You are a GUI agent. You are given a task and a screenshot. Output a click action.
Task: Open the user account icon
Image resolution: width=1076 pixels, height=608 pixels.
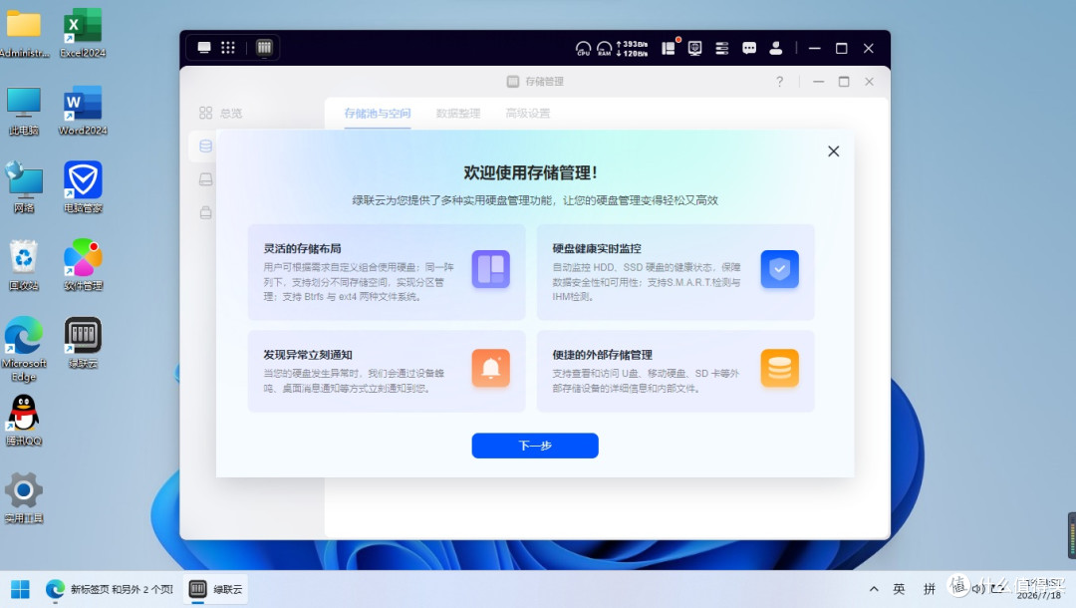tap(776, 48)
